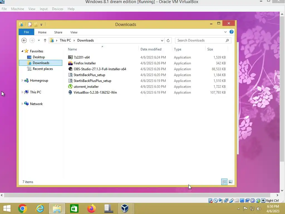Select Recent places in Favorites
285x214 pixels.
pos(43,69)
